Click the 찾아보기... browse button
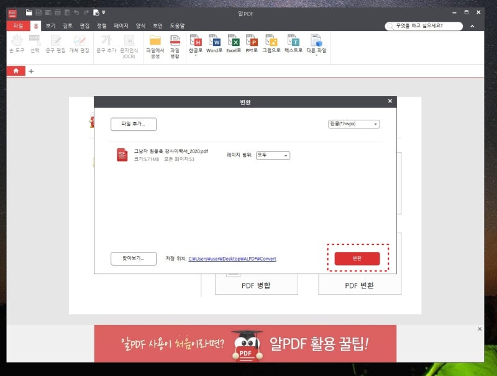This screenshot has width=497, height=376. 134,259
